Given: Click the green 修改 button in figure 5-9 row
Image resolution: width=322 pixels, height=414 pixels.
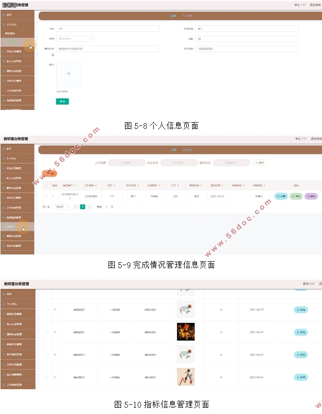Looking at the screenshot, I should click(296, 196).
